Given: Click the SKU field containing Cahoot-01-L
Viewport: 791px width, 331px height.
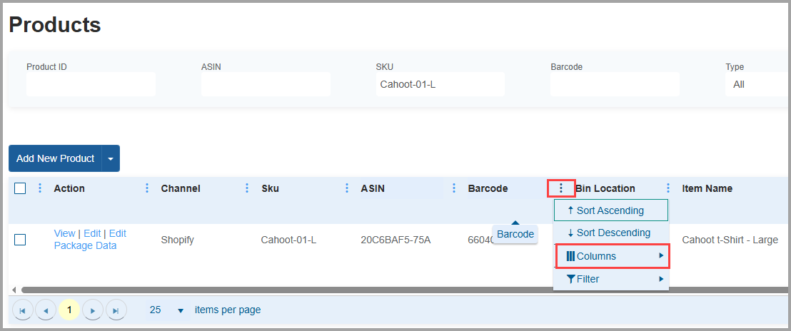Looking at the screenshot, I should (x=440, y=84).
